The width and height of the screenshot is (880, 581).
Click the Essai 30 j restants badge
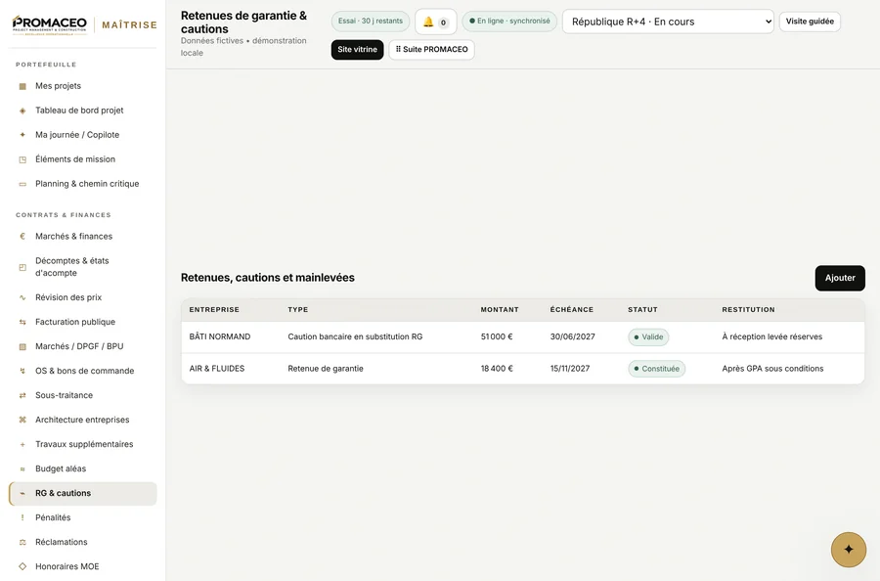tap(371, 22)
